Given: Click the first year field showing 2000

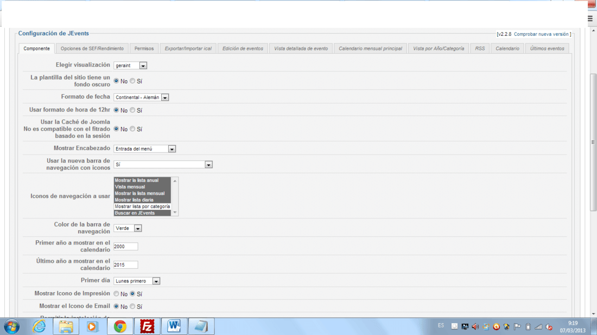Looking at the screenshot, I should click(x=126, y=247).
